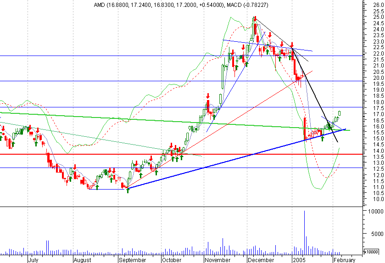Image resolution: width=385 pixels, height=263 pixels.
Task: Click the October month label
Action: point(172,260)
